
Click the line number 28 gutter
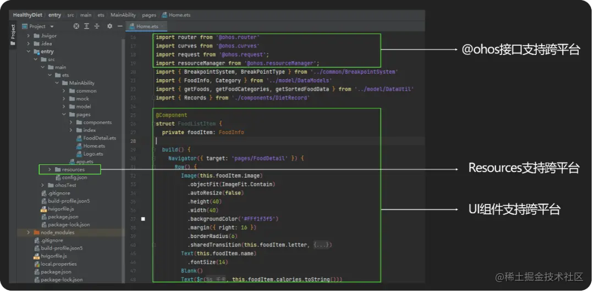[x=133, y=141]
